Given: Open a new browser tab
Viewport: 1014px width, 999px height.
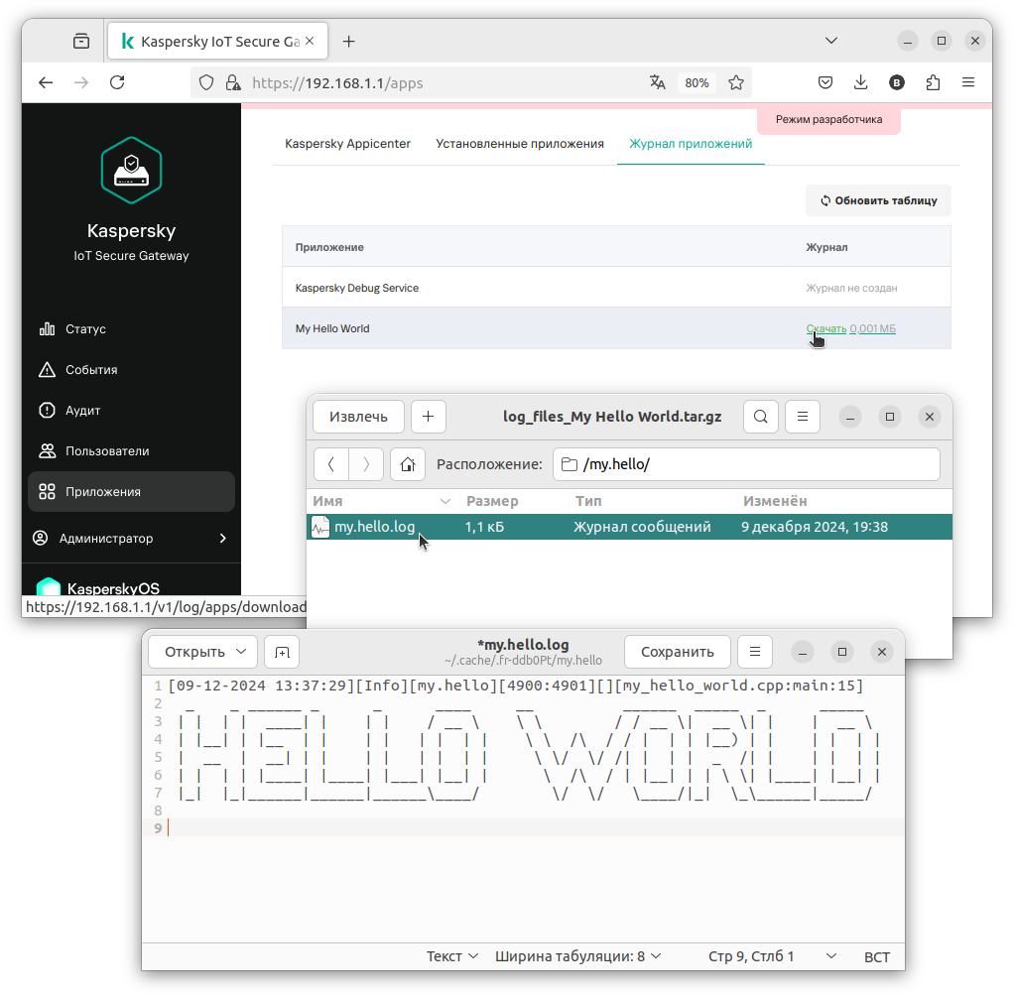Looking at the screenshot, I should pos(348,42).
